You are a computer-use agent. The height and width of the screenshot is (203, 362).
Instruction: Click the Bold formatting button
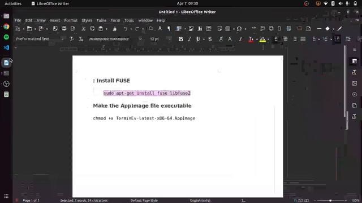[x=181, y=39]
